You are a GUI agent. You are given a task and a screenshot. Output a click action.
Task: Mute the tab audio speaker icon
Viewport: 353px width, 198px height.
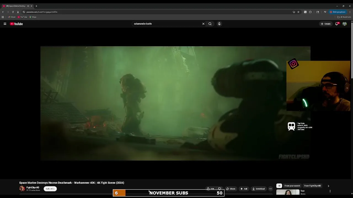[28, 6]
